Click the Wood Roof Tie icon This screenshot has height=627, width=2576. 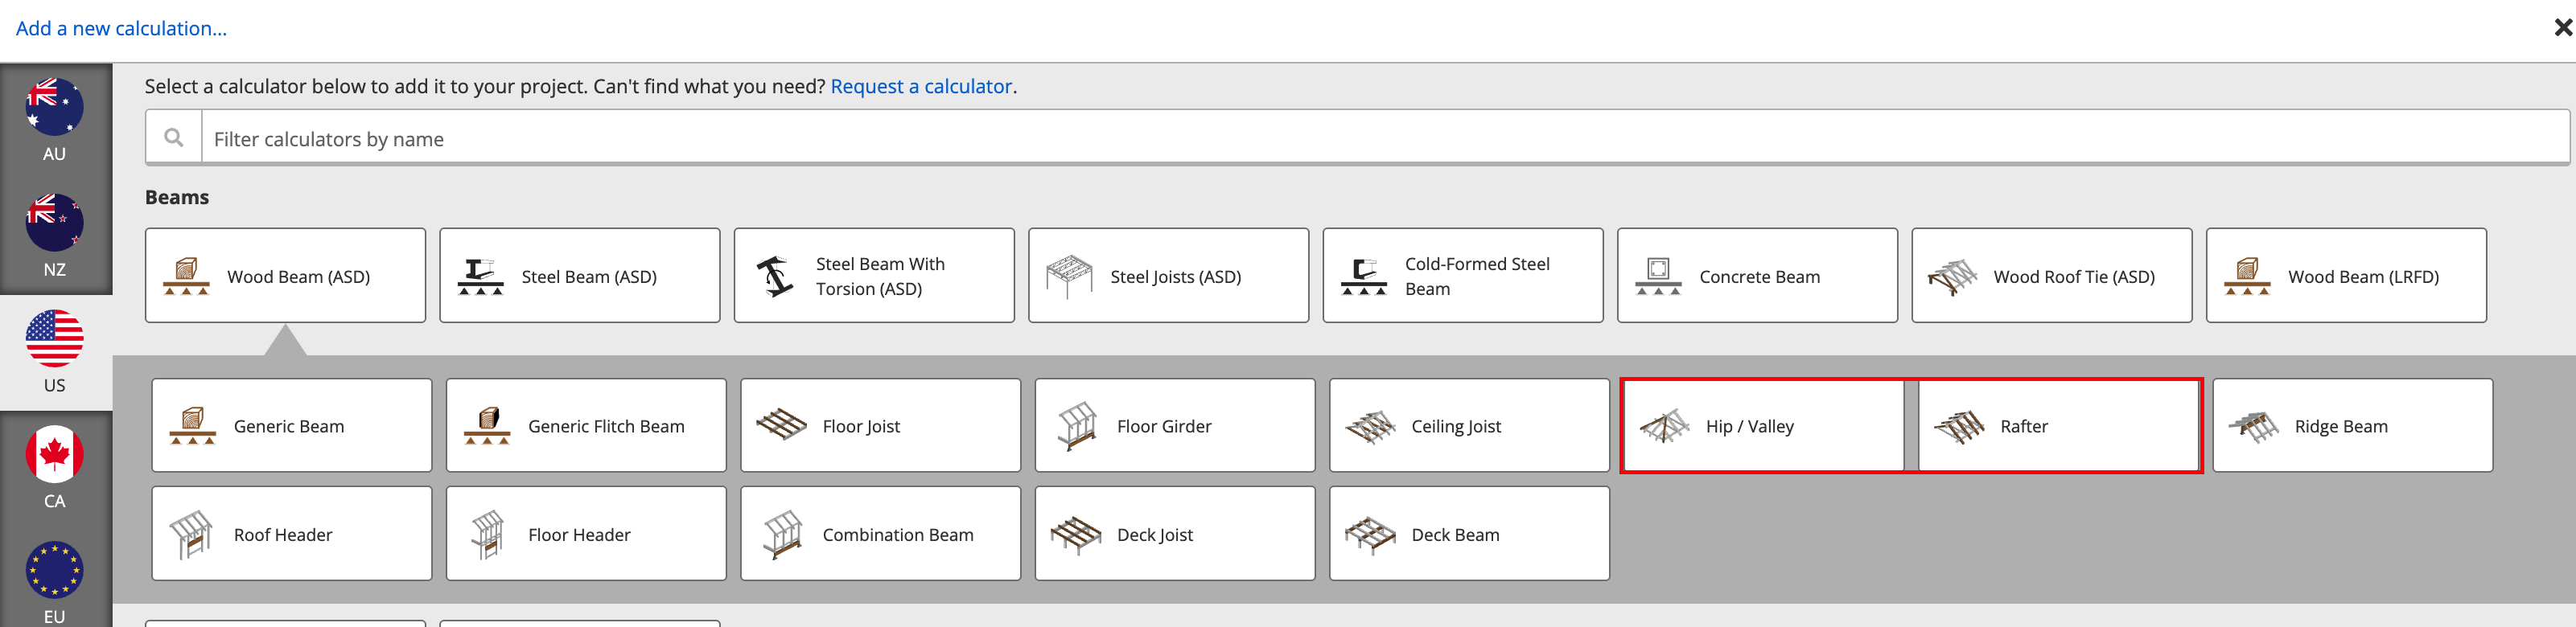click(1953, 277)
